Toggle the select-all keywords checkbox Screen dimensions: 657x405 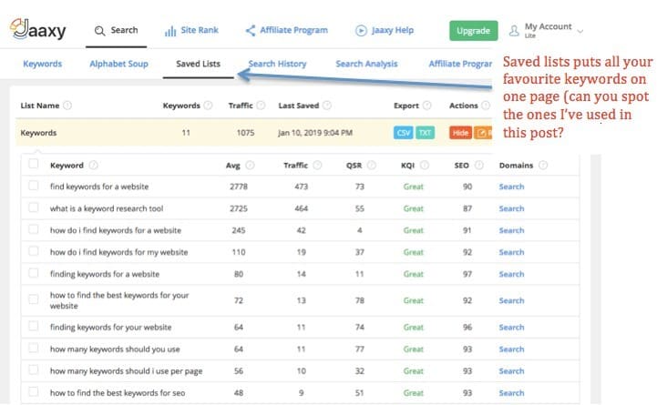[x=33, y=164]
